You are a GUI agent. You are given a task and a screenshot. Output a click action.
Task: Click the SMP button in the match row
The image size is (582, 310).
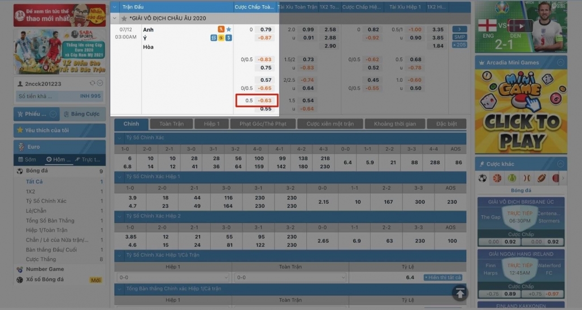[459, 37]
